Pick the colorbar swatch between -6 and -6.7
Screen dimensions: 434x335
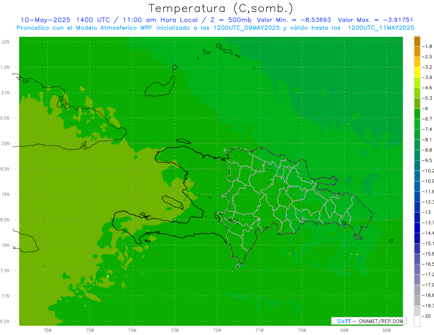(417, 114)
